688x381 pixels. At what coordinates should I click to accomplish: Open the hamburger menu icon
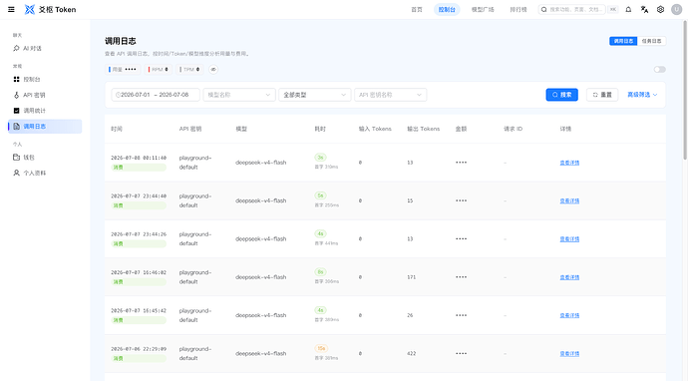tap(11, 9)
